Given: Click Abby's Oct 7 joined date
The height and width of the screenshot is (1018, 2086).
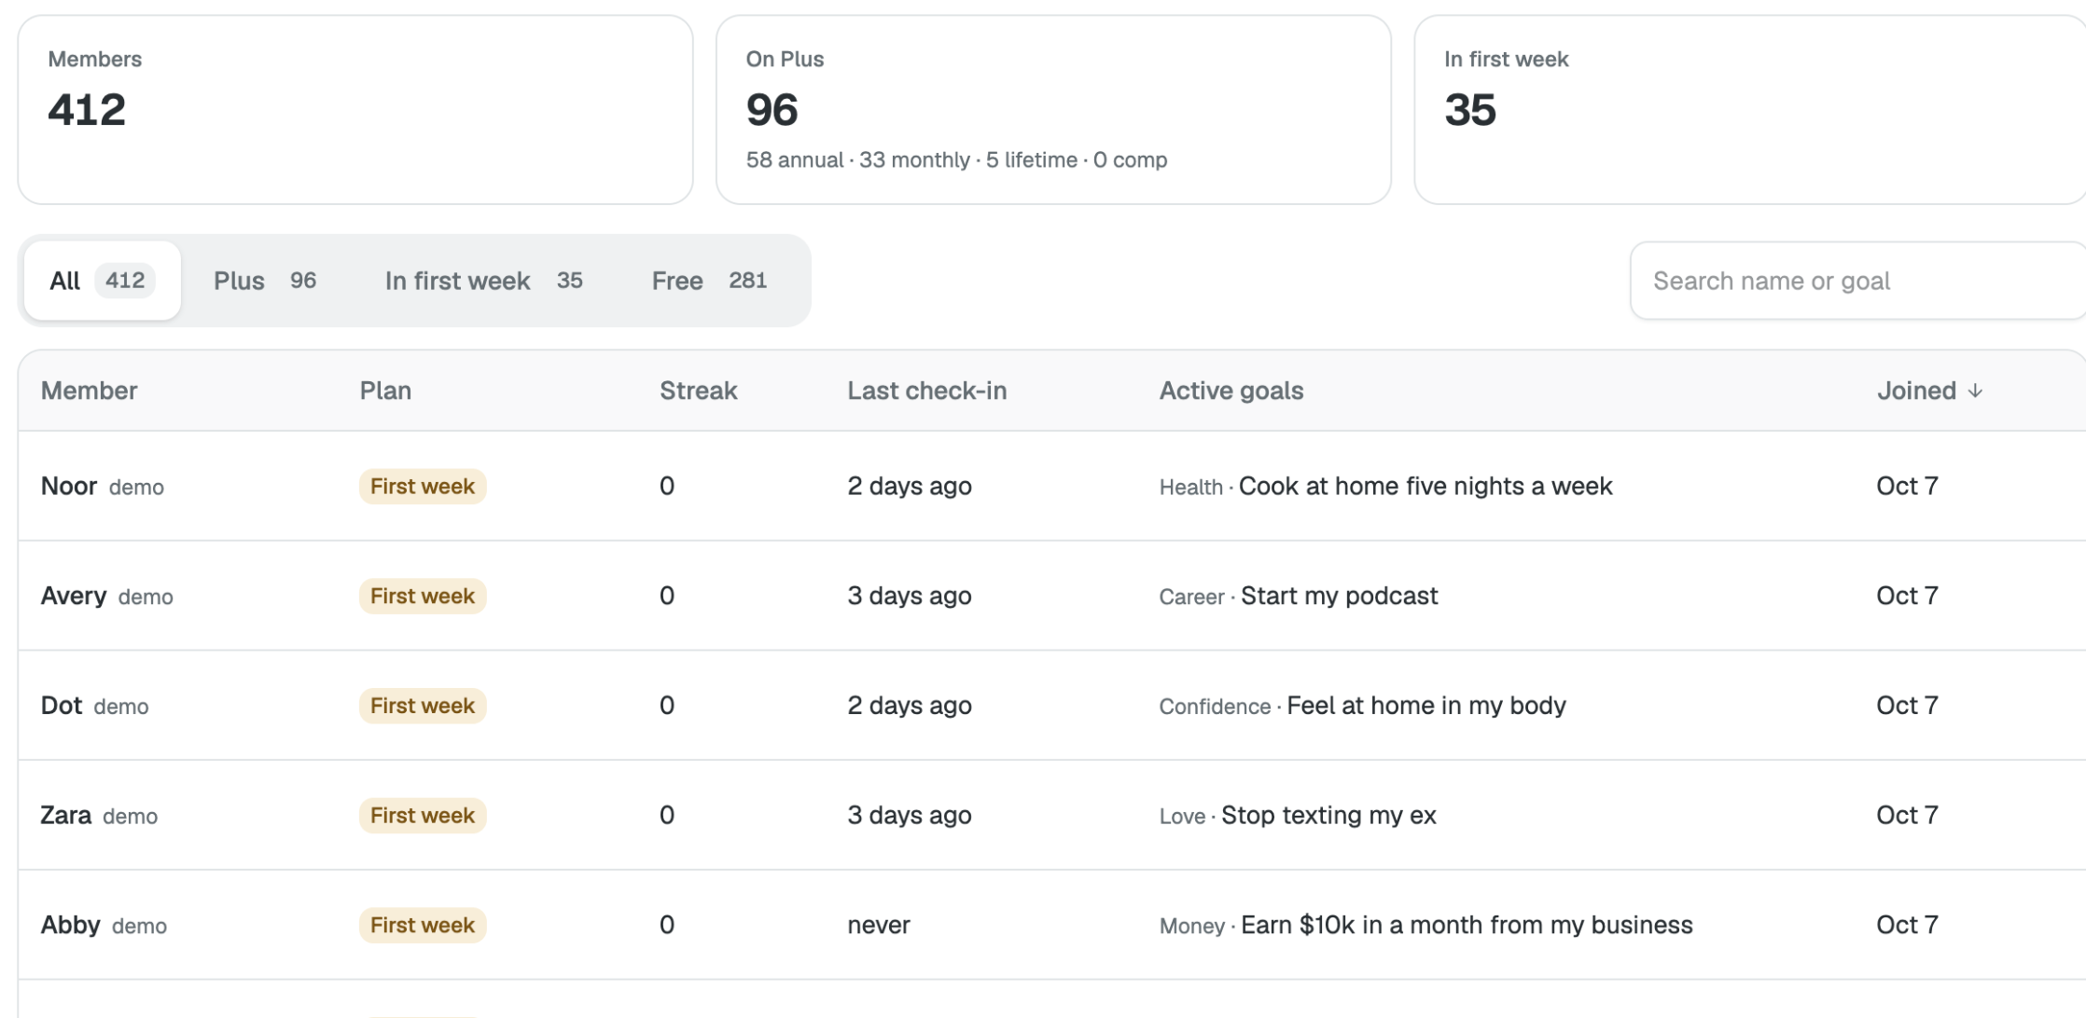Looking at the screenshot, I should click(1908, 925).
